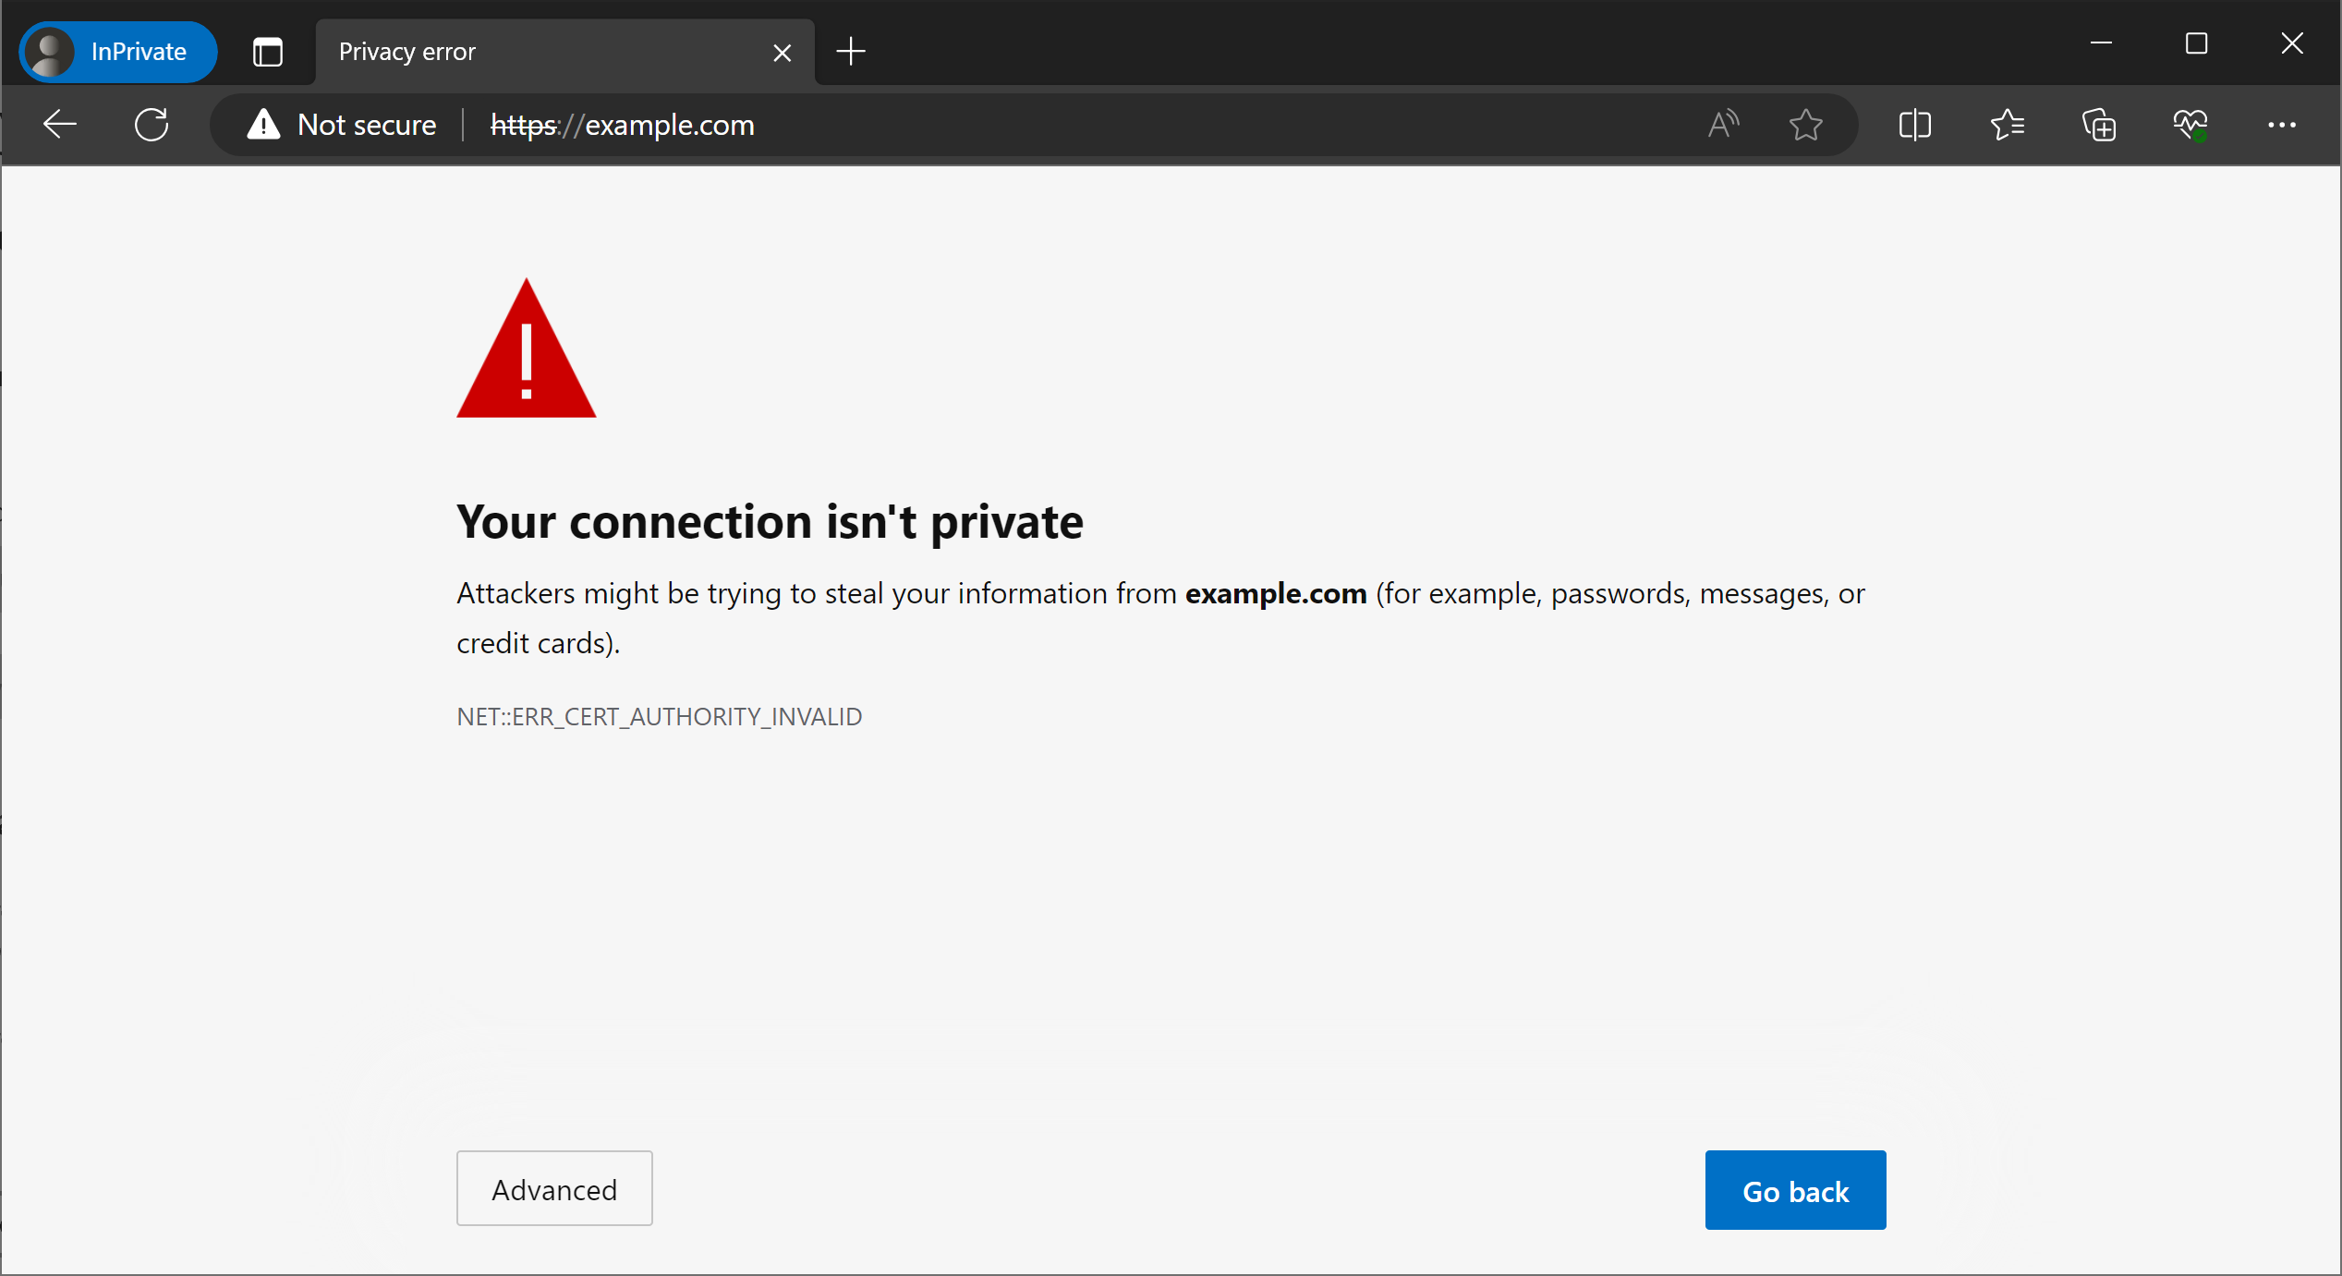This screenshot has width=2342, height=1276.
Task: Click the 'Not secure' warning icon
Action: point(262,126)
